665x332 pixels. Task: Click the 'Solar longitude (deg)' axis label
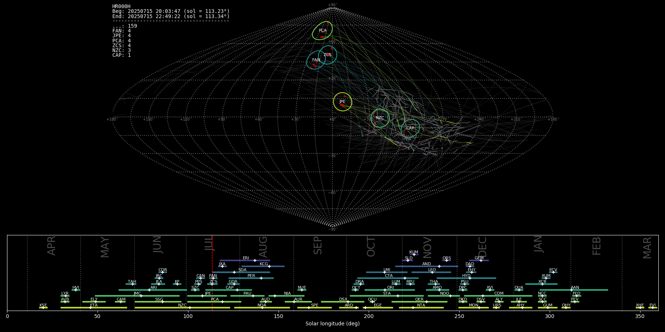(x=332, y=324)
